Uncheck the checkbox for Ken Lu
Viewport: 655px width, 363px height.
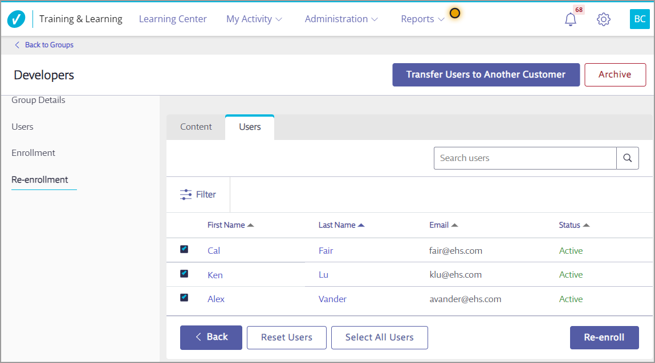click(x=184, y=274)
